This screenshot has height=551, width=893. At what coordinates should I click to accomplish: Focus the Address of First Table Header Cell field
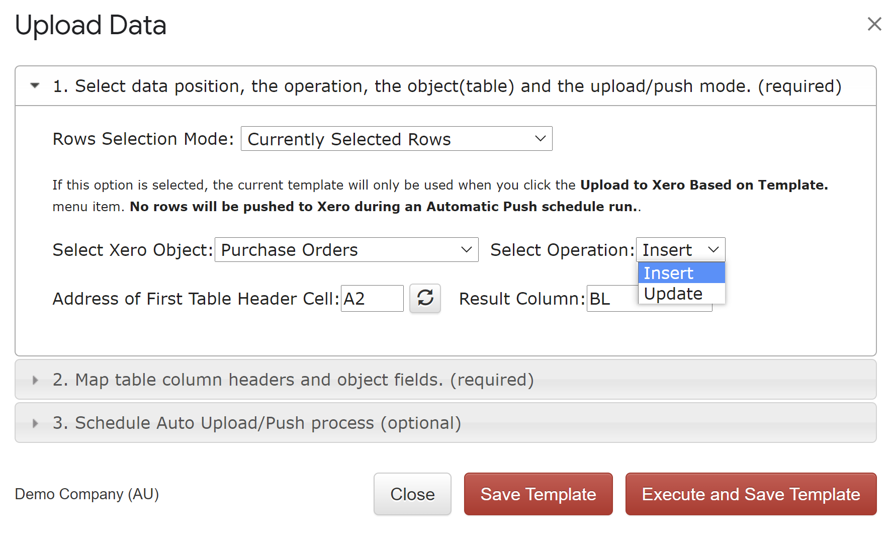(x=372, y=299)
